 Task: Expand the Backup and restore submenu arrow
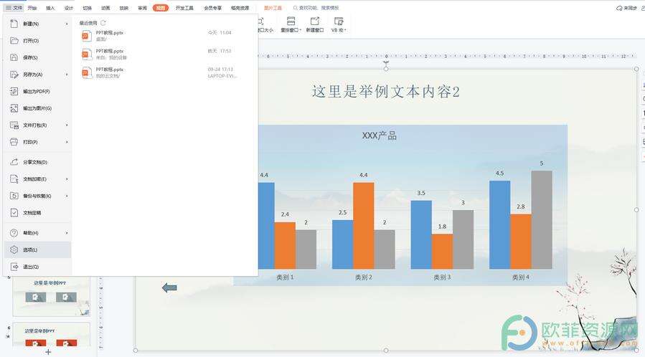pos(67,196)
